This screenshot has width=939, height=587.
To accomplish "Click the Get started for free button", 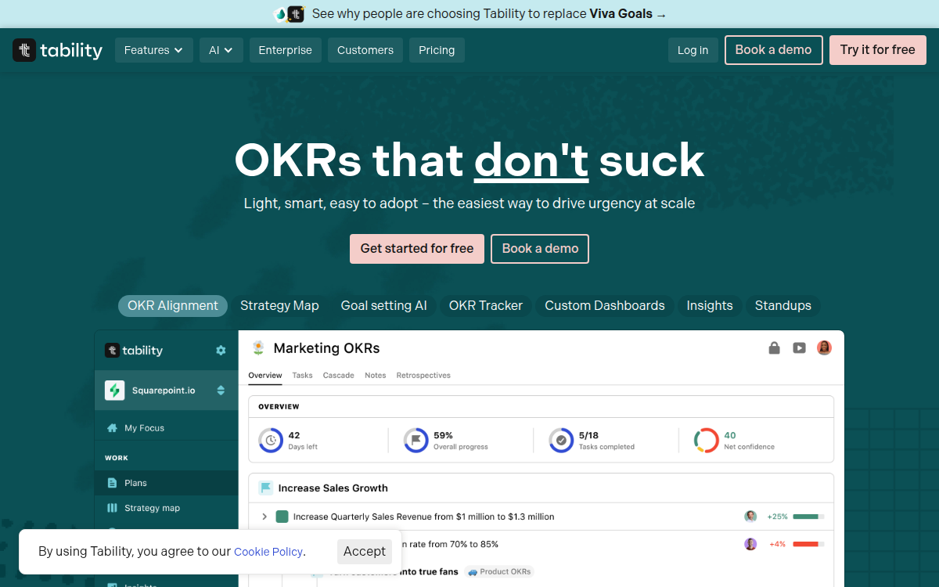I will pos(417,249).
